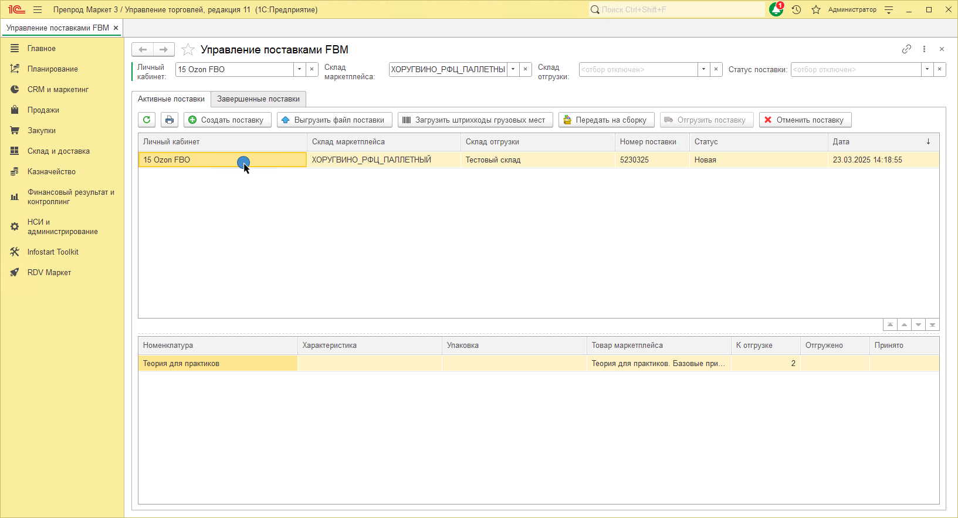Expand the Личный кабинет dropdown
958x518 pixels.
coord(299,69)
